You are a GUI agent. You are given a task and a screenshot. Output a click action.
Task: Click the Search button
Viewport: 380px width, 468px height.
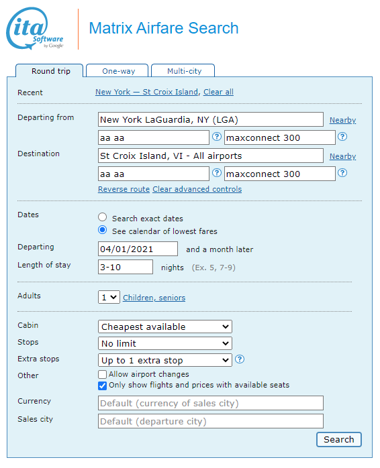(x=339, y=439)
